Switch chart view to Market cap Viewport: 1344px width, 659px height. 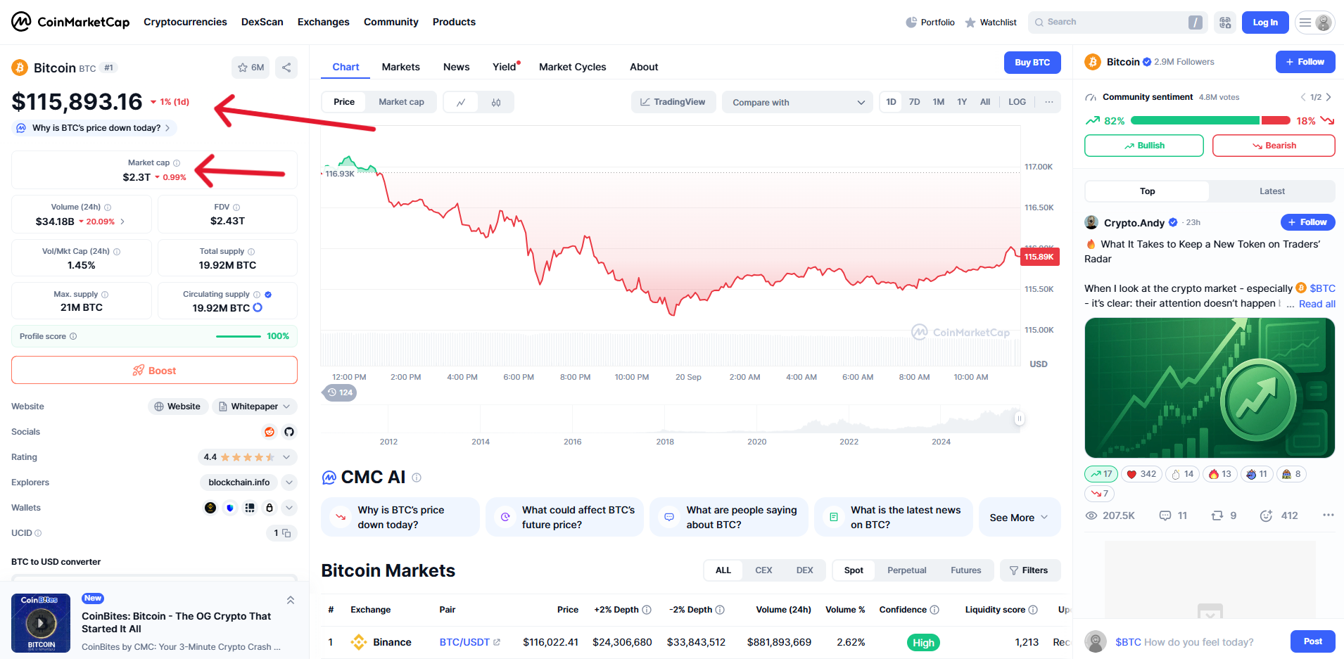pos(401,102)
